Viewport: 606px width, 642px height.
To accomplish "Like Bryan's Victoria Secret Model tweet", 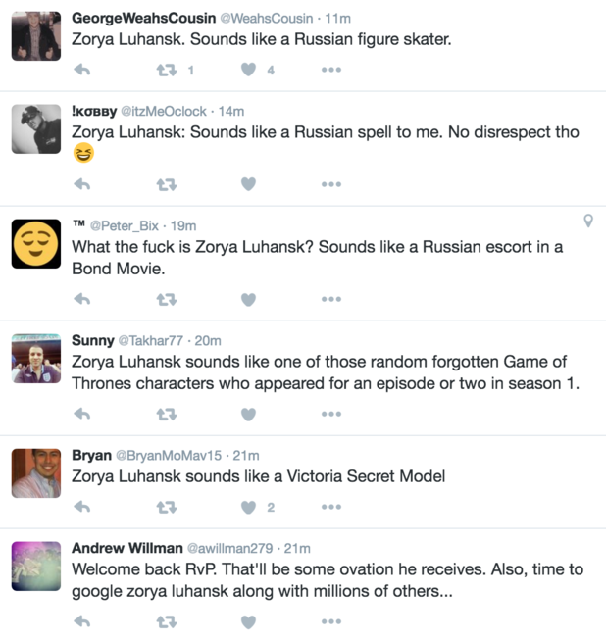I will pyautogui.click(x=248, y=507).
